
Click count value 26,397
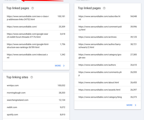[134, 90]
